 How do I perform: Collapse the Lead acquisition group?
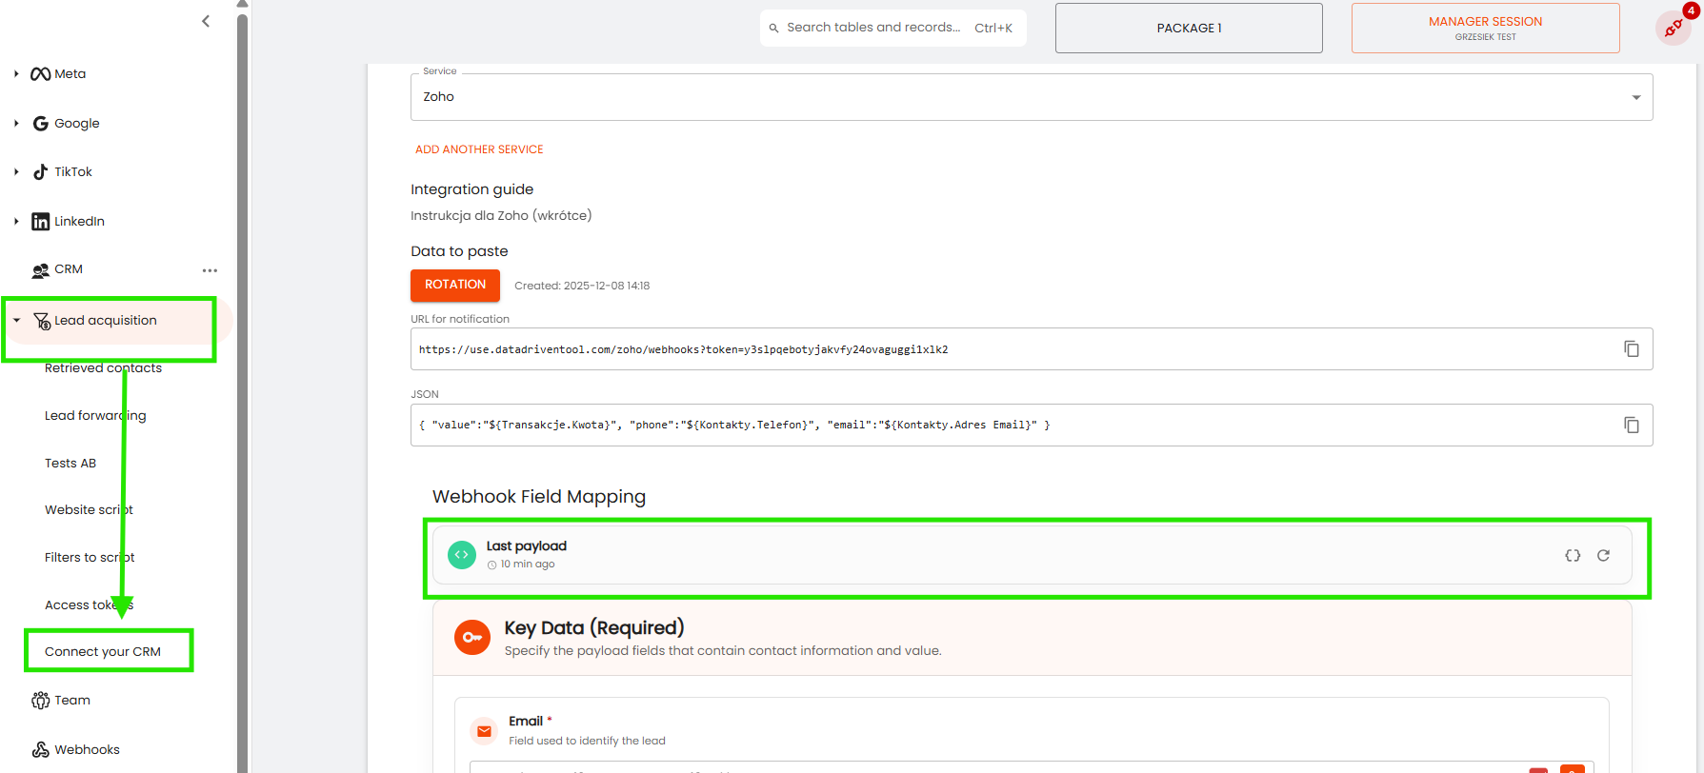point(16,321)
